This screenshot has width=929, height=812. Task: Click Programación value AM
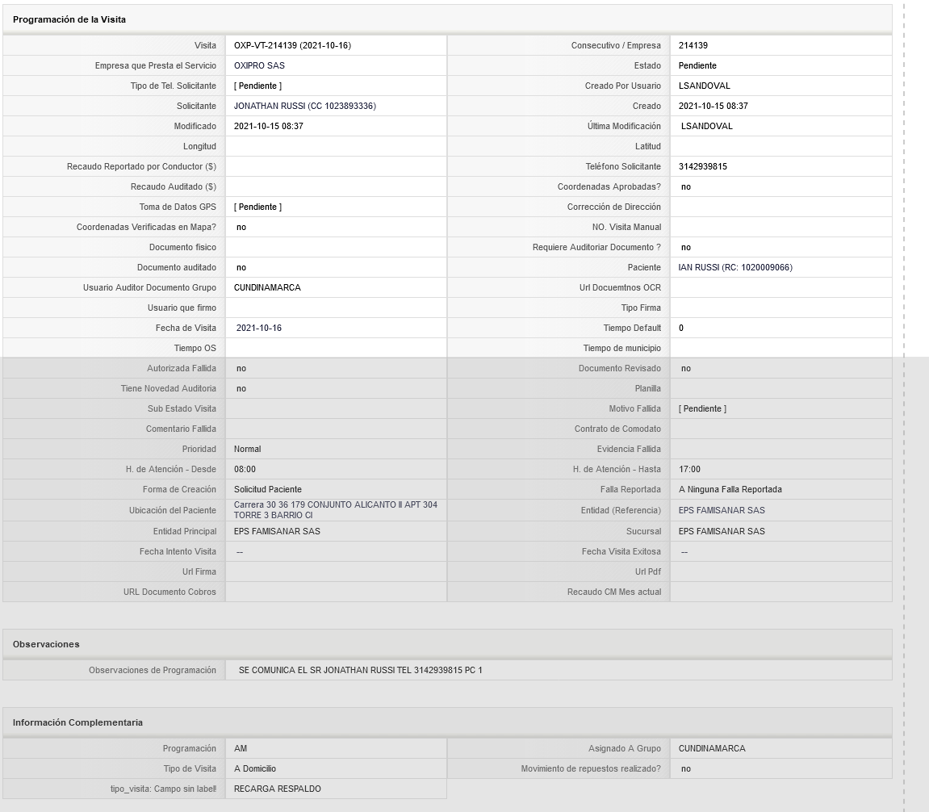click(x=241, y=748)
